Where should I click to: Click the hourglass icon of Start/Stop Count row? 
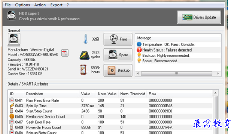(x=11, y=111)
